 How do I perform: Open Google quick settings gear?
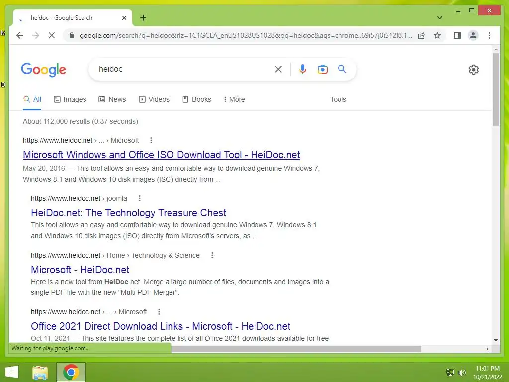473,70
